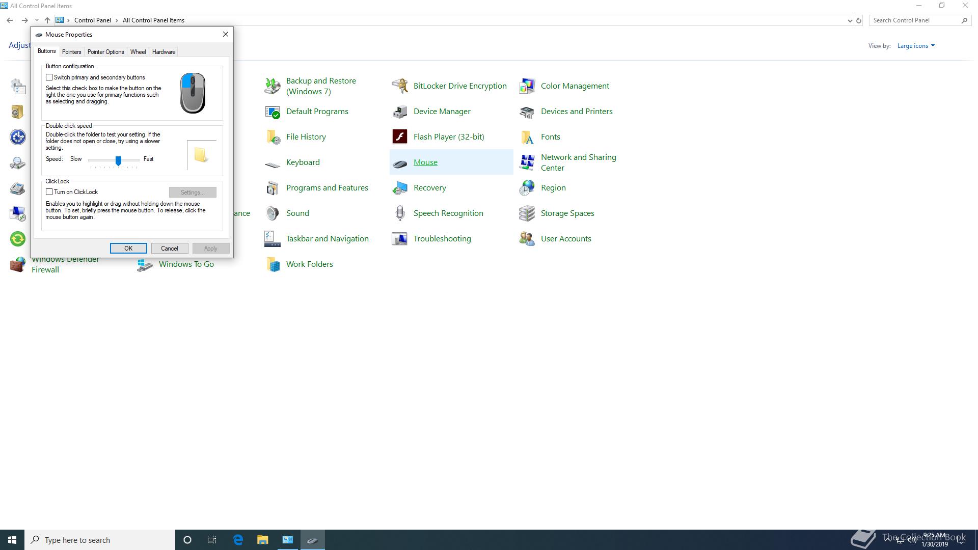Enable Switch primary and secondary buttons
Image resolution: width=978 pixels, height=550 pixels.
[x=49, y=77]
